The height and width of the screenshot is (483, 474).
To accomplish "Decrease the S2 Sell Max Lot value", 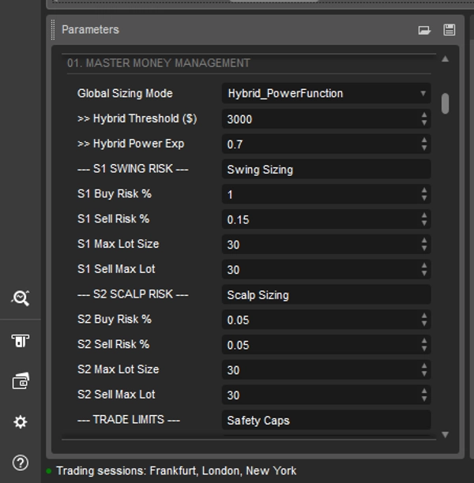I will click(424, 399).
